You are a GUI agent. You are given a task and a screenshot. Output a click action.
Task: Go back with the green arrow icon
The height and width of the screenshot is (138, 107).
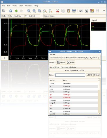[x=16, y=11]
